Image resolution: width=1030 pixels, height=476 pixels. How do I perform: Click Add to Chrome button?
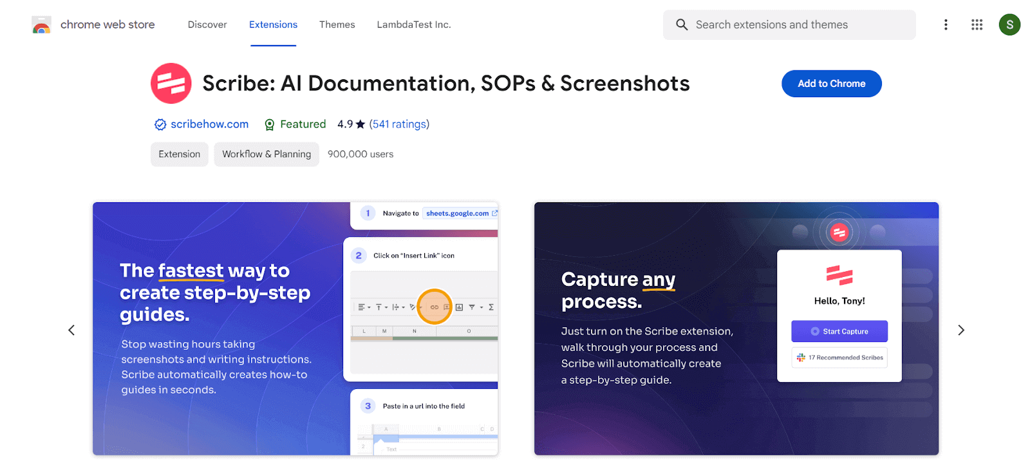(x=831, y=84)
